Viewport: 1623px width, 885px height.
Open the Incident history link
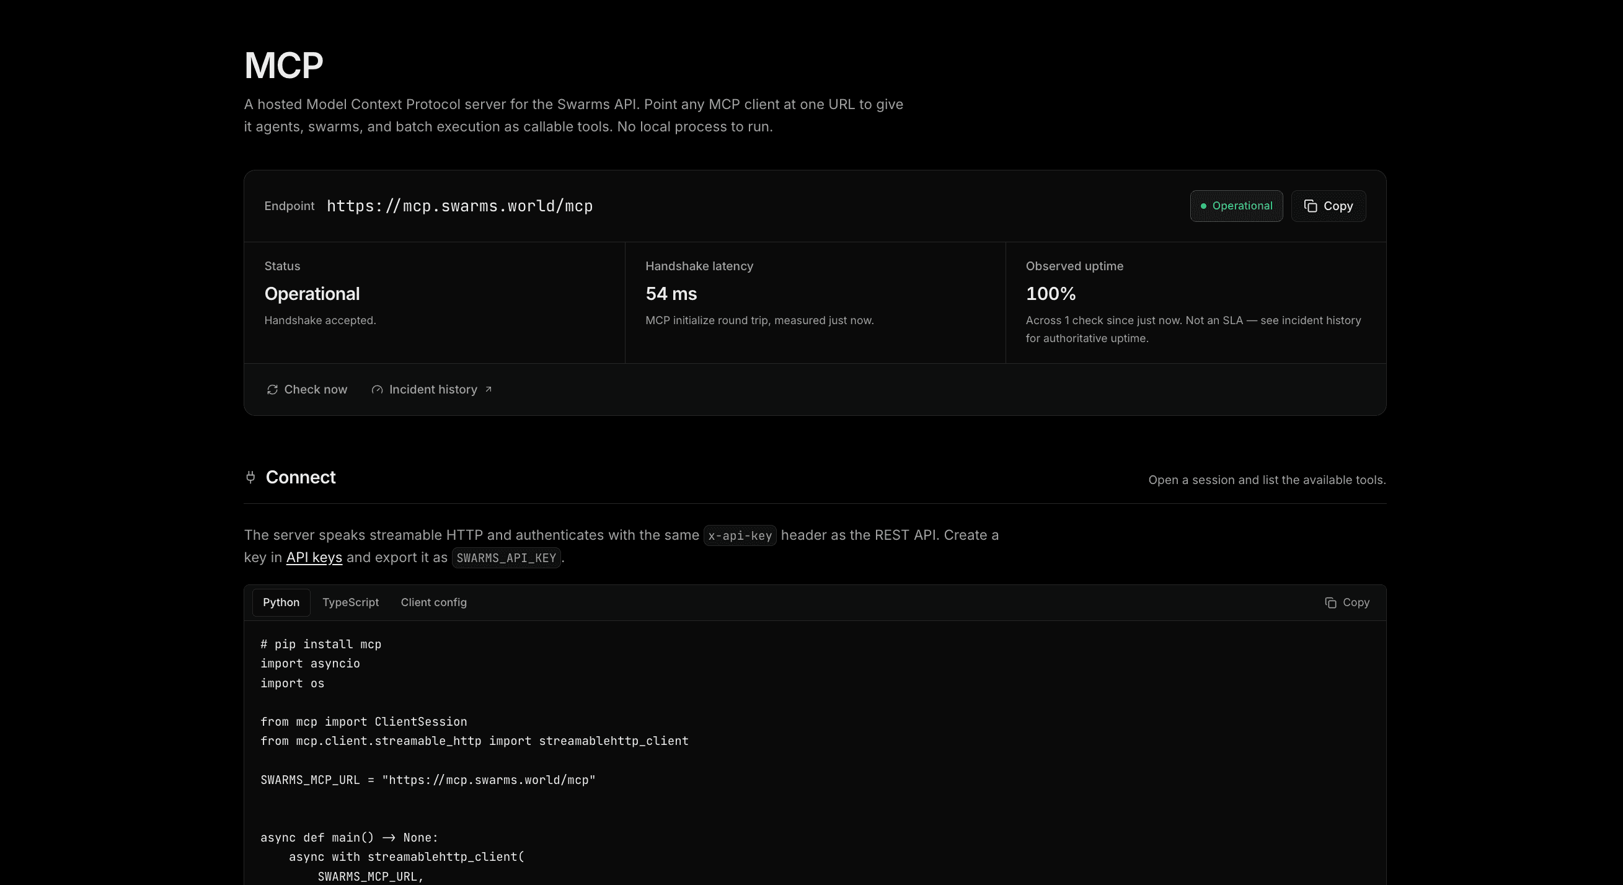(432, 390)
